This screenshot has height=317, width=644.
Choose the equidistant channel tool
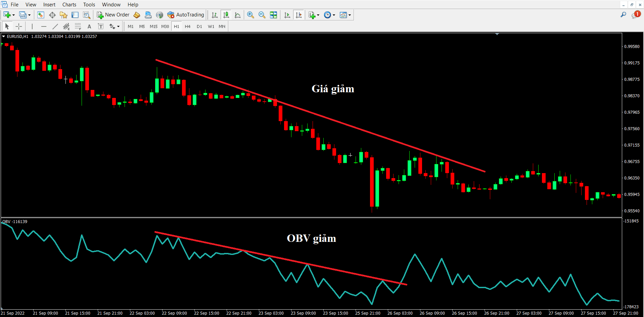click(66, 26)
